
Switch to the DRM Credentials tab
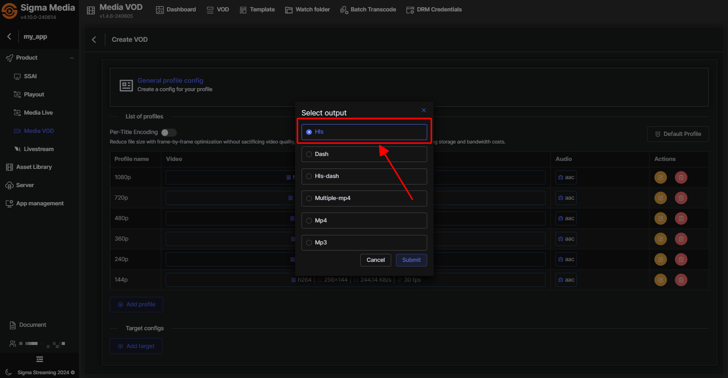click(434, 9)
